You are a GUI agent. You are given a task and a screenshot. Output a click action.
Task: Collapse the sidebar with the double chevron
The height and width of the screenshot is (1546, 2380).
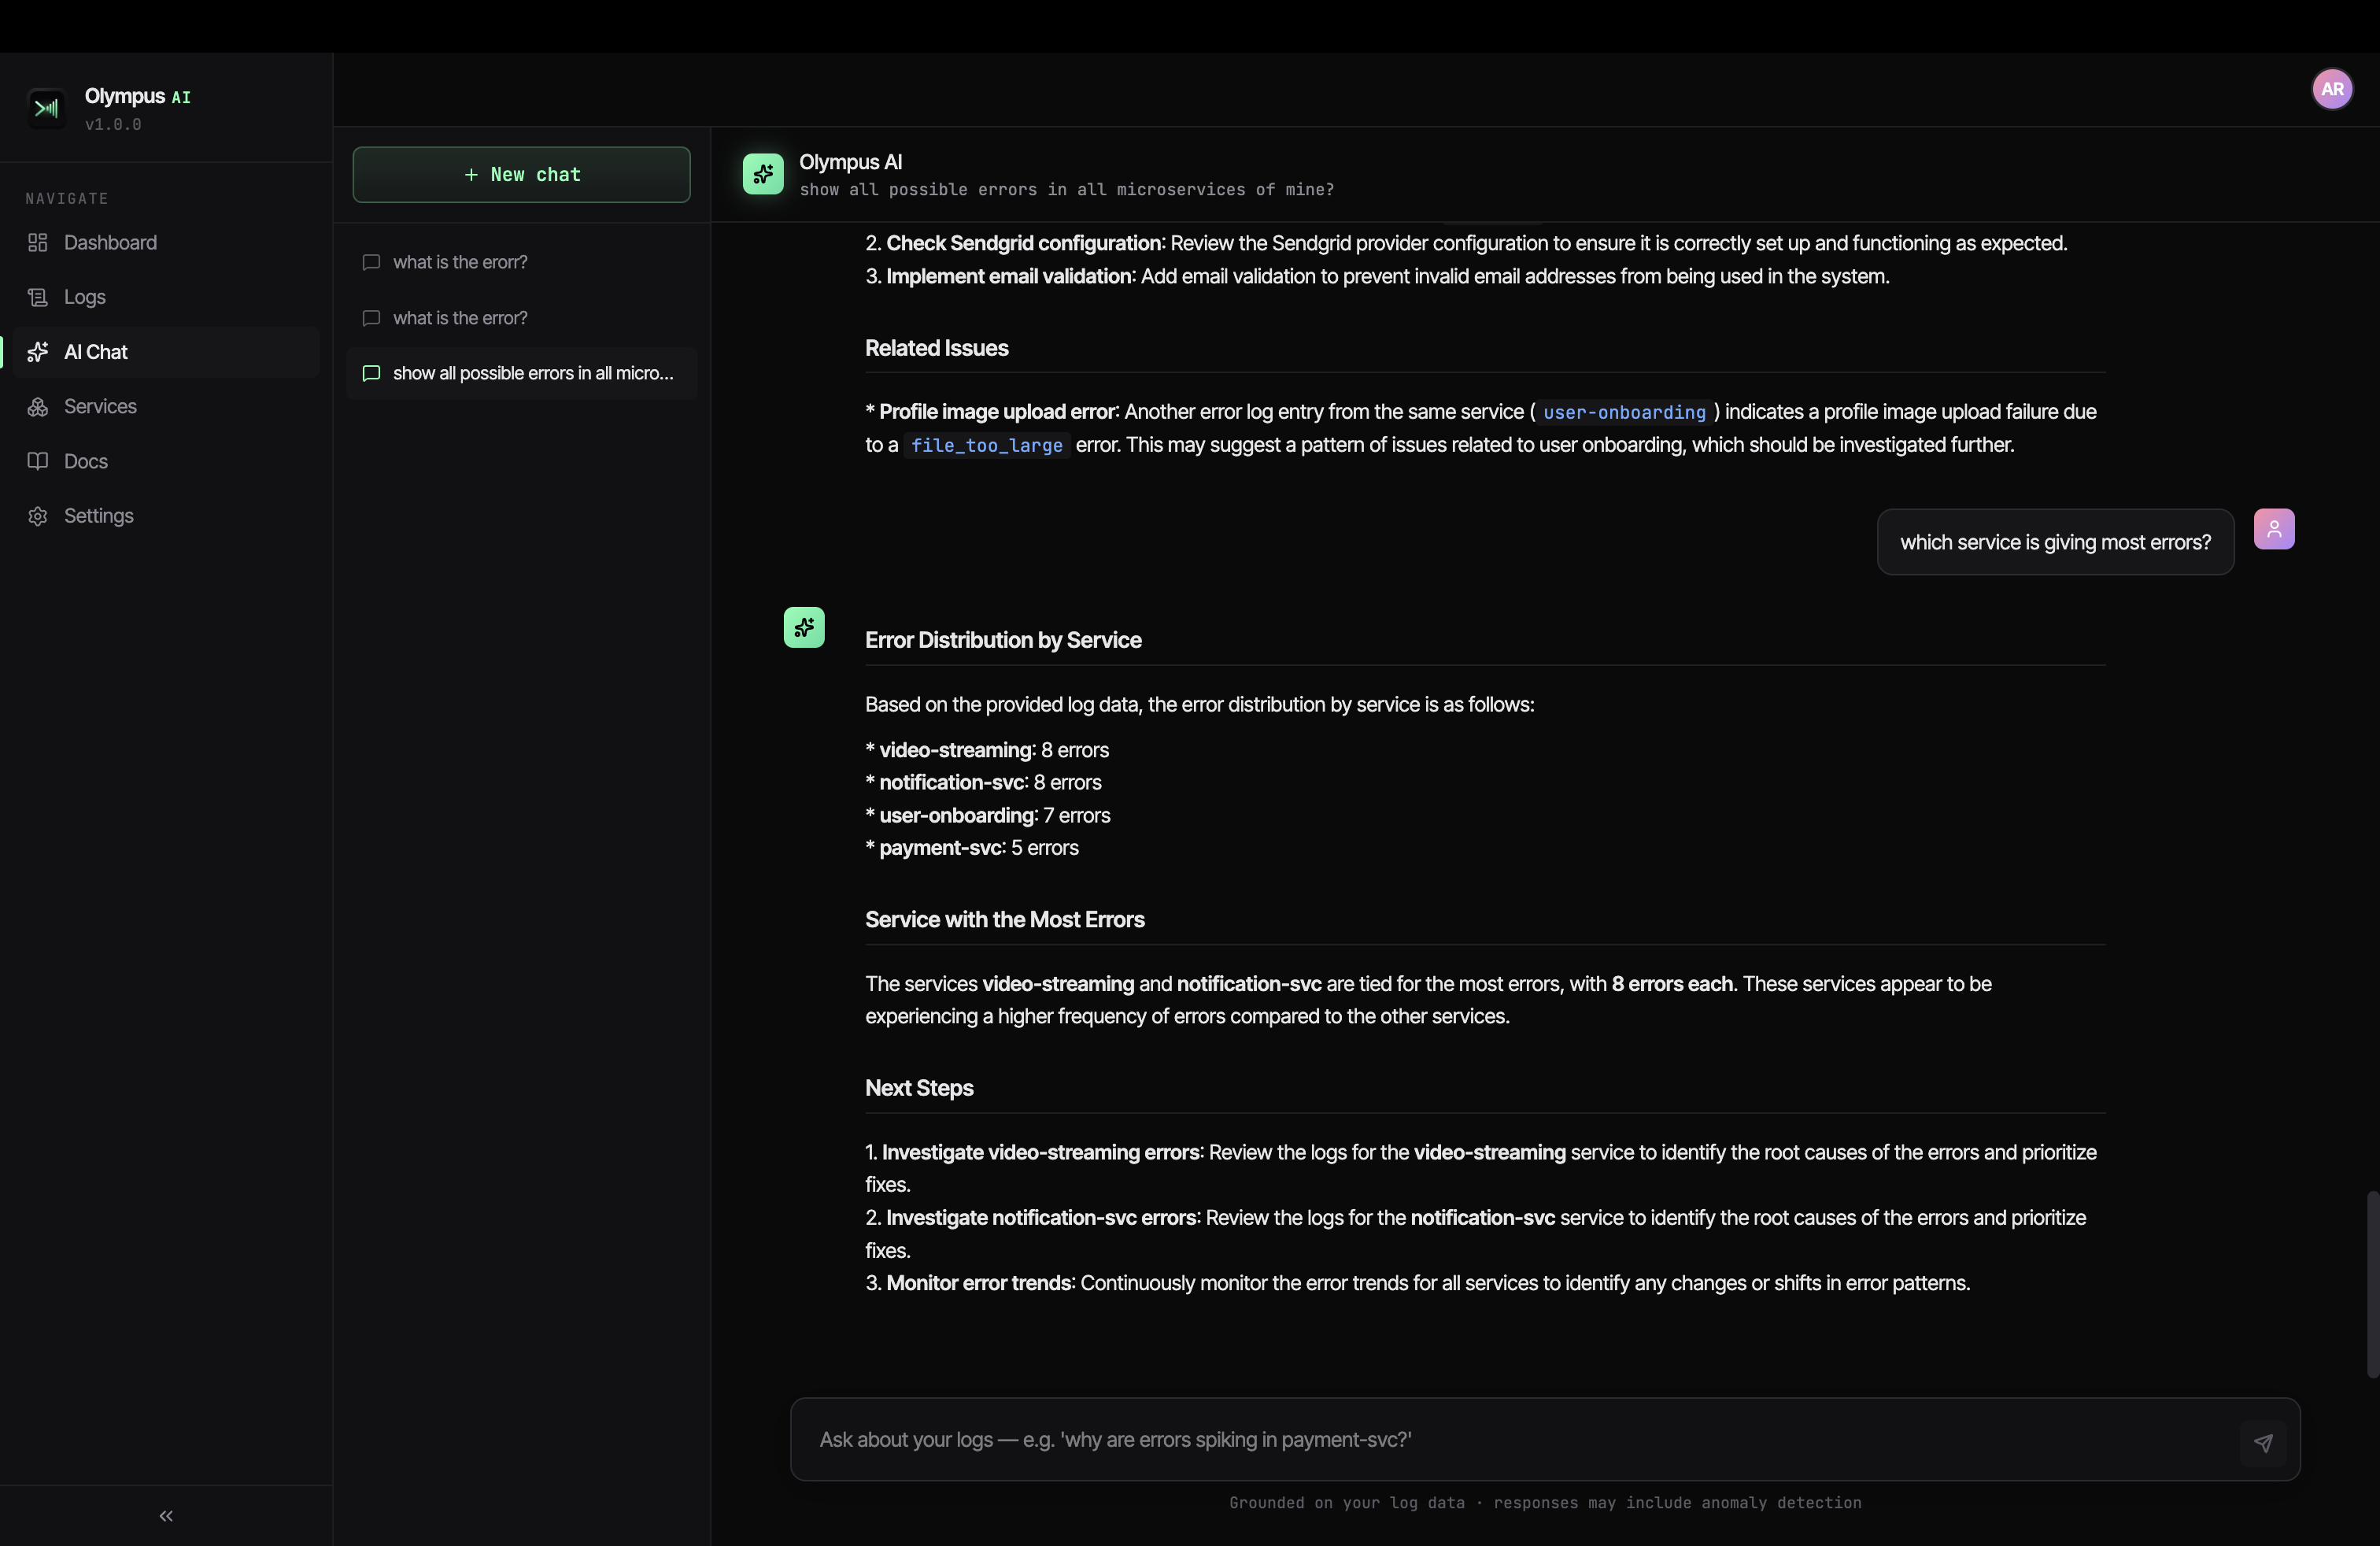(x=166, y=1516)
